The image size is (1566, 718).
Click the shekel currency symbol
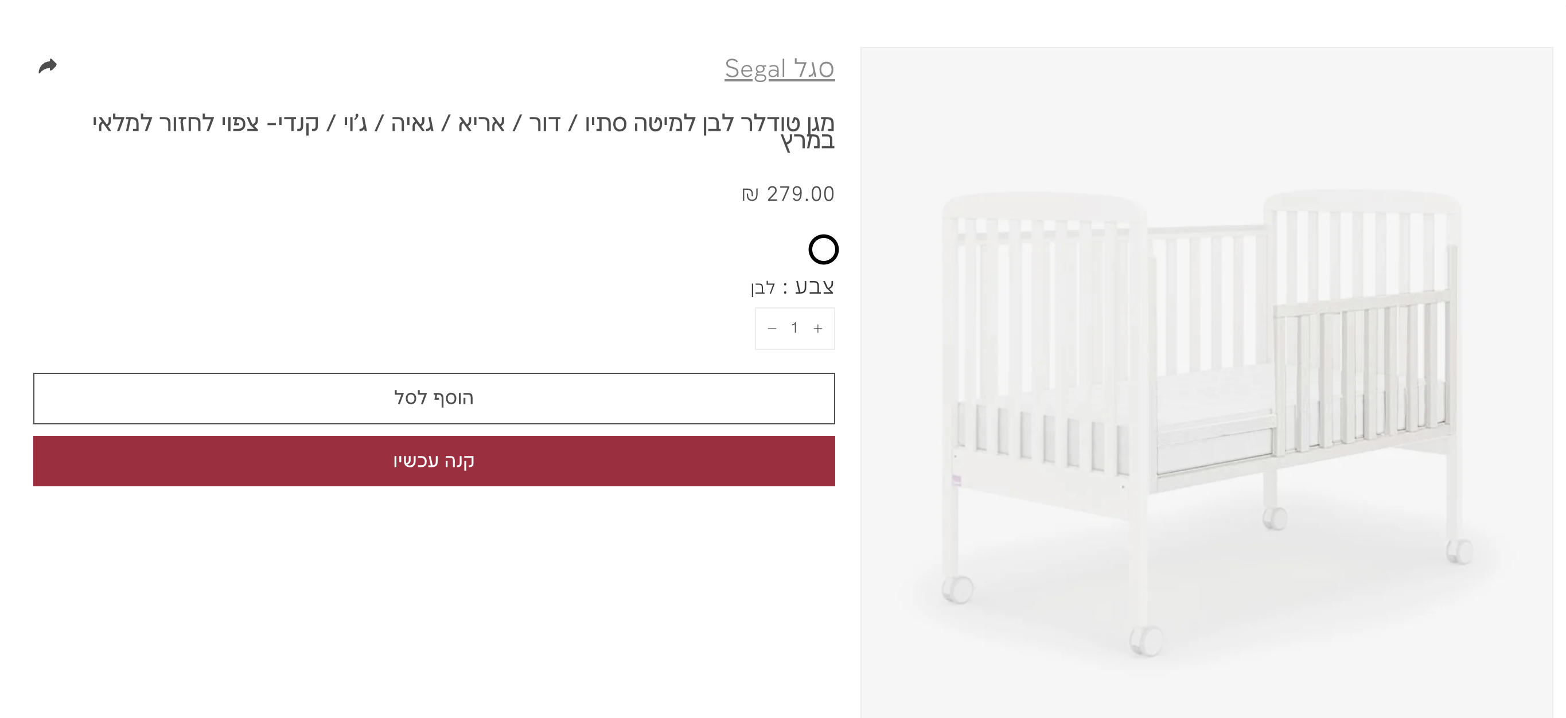[750, 194]
